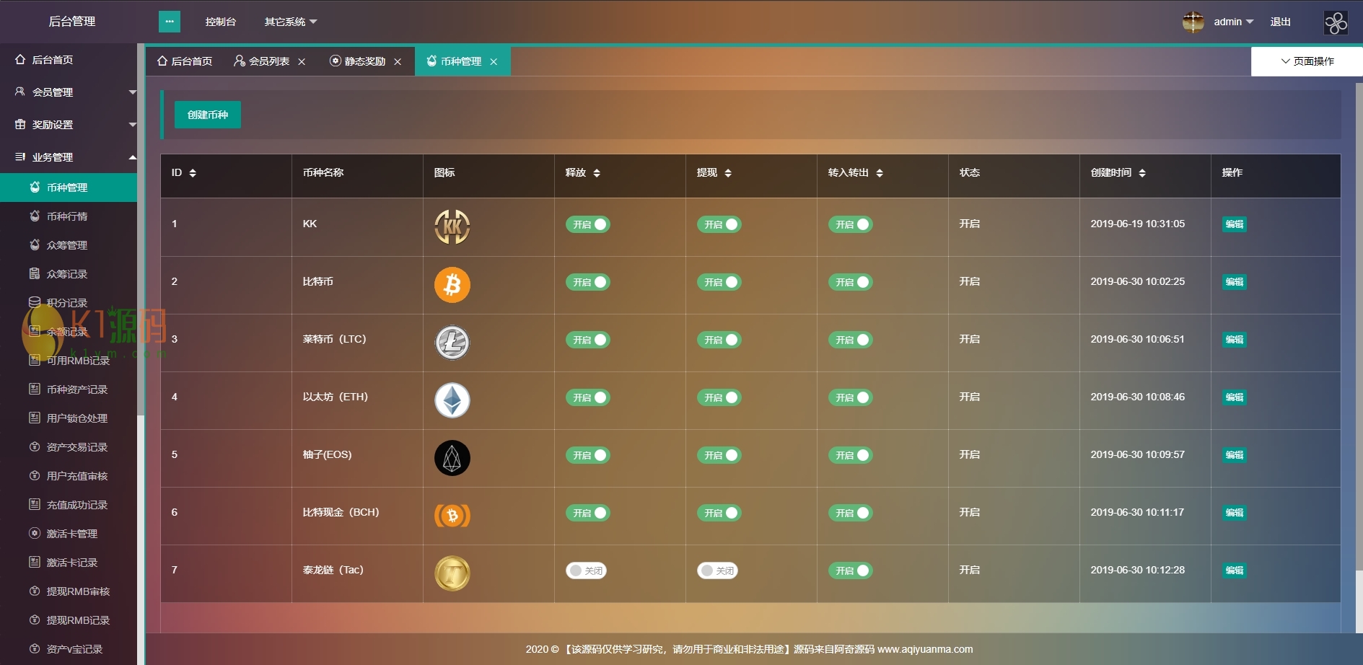Click 退出 to log out
Viewport: 1363px width, 665px height.
pyautogui.click(x=1281, y=22)
